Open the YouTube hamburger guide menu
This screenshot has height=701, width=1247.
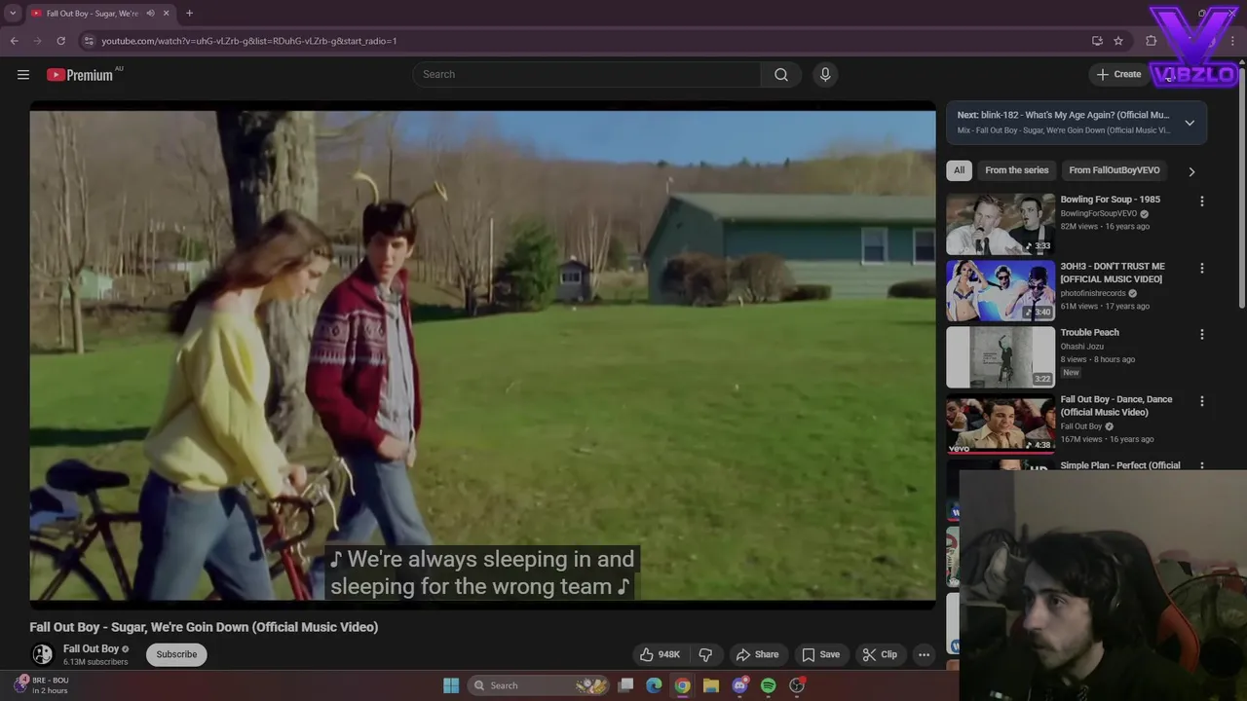point(23,75)
